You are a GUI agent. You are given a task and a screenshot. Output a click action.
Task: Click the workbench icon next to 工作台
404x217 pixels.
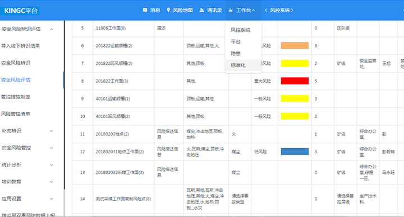231,10
